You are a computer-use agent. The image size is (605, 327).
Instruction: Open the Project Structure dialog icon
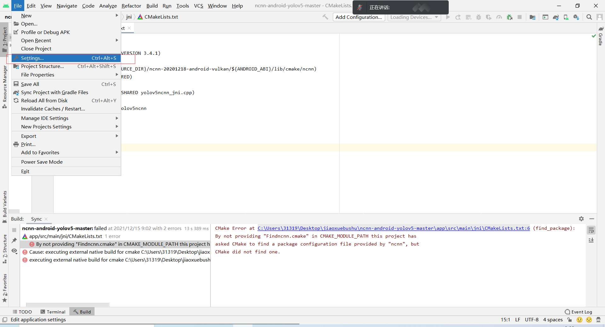pos(533,17)
